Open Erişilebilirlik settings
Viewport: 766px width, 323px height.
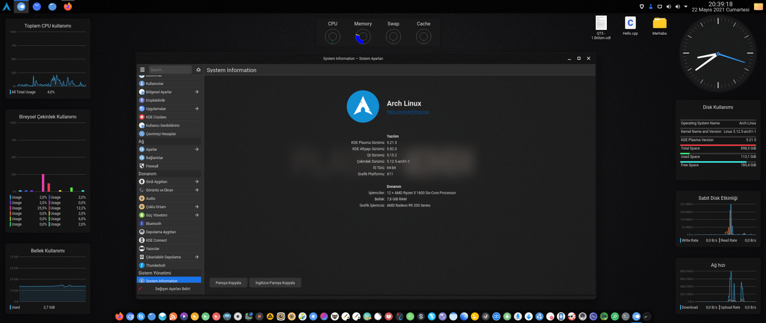169,100
